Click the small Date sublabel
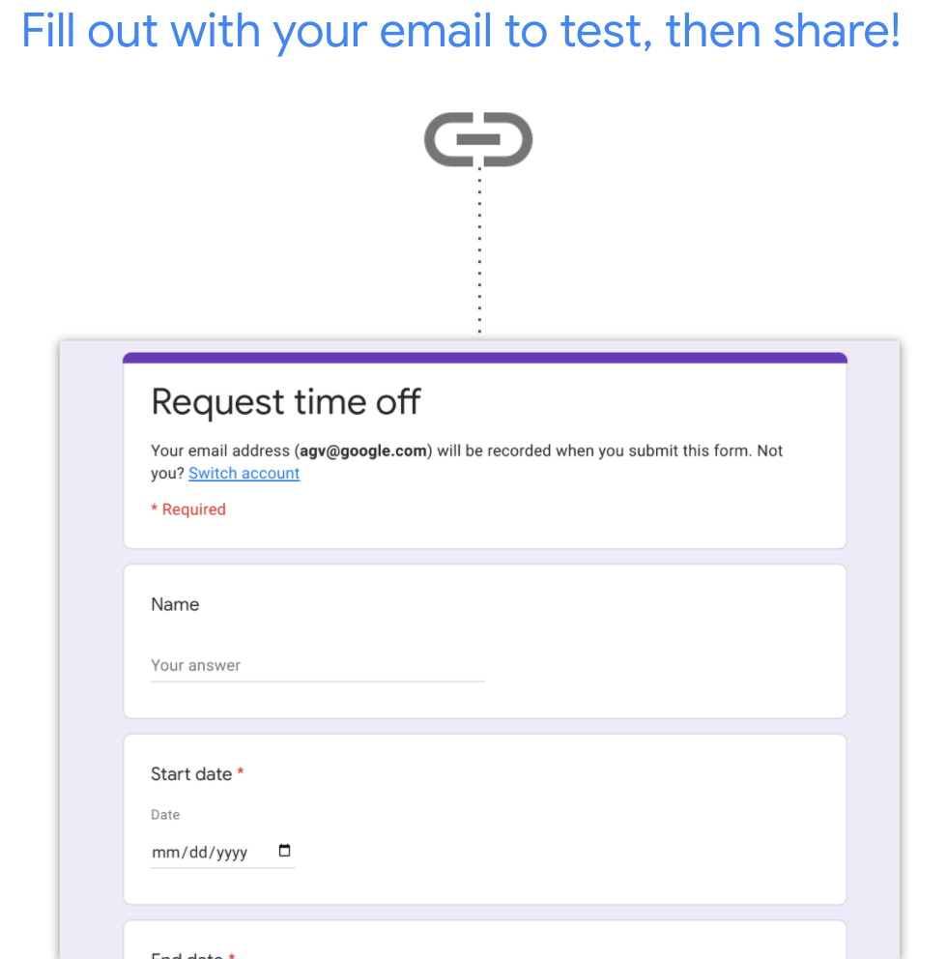Viewport: 947px width, 959px height. click(165, 815)
